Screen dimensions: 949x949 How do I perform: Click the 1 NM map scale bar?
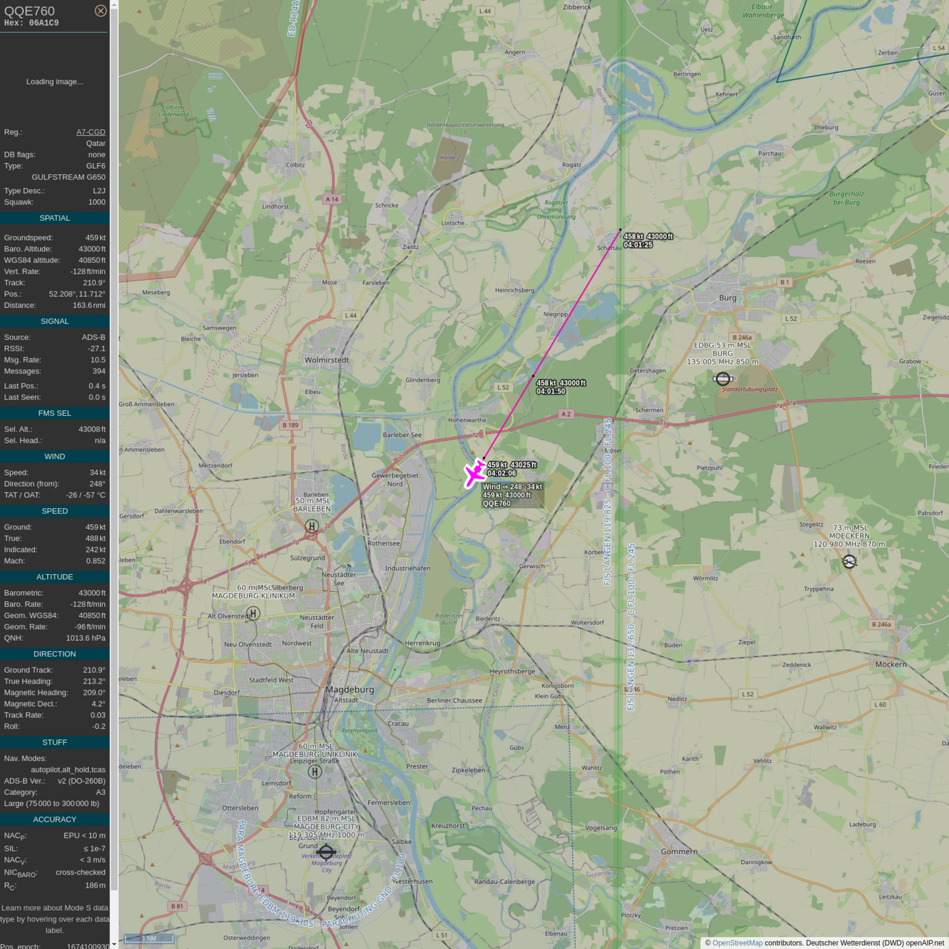coord(149,938)
